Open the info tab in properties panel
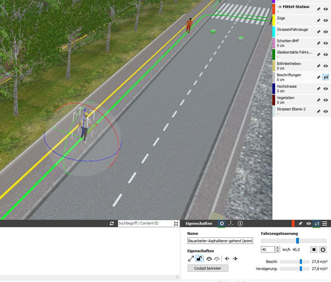 click(240, 224)
